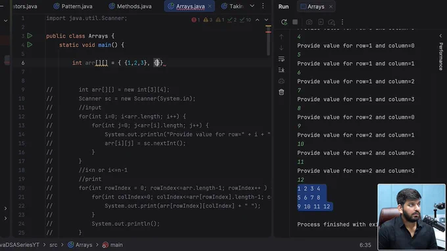Place cursor in int arr declaration line
The width and height of the screenshot is (447, 251).
(119, 63)
